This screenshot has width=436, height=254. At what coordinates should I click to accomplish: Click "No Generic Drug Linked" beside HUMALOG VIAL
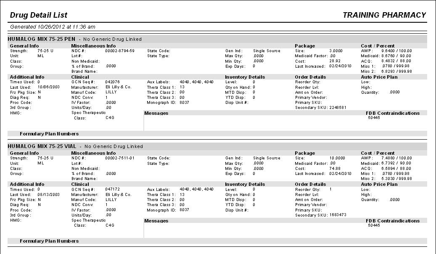(x=114, y=146)
